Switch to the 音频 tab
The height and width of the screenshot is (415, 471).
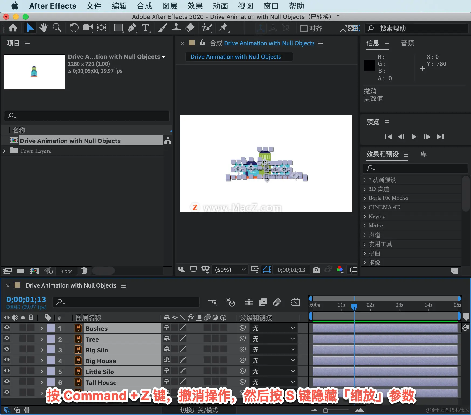[407, 43]
